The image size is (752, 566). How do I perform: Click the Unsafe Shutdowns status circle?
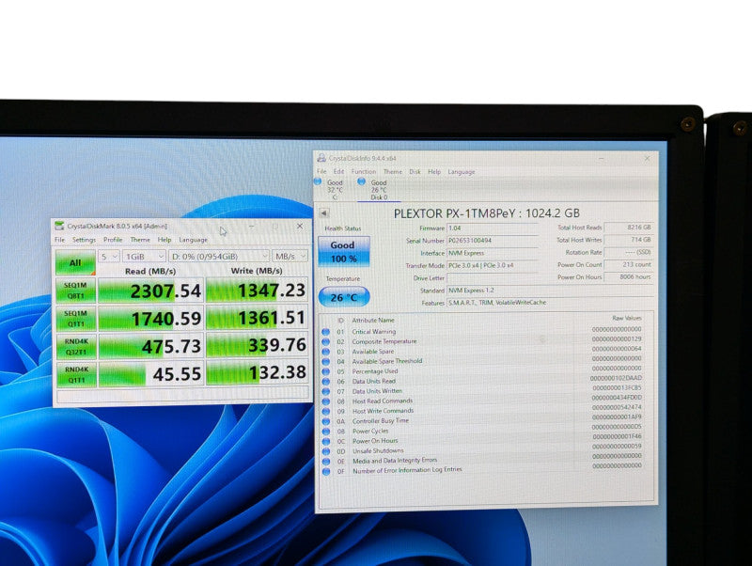tap(325, 451)
